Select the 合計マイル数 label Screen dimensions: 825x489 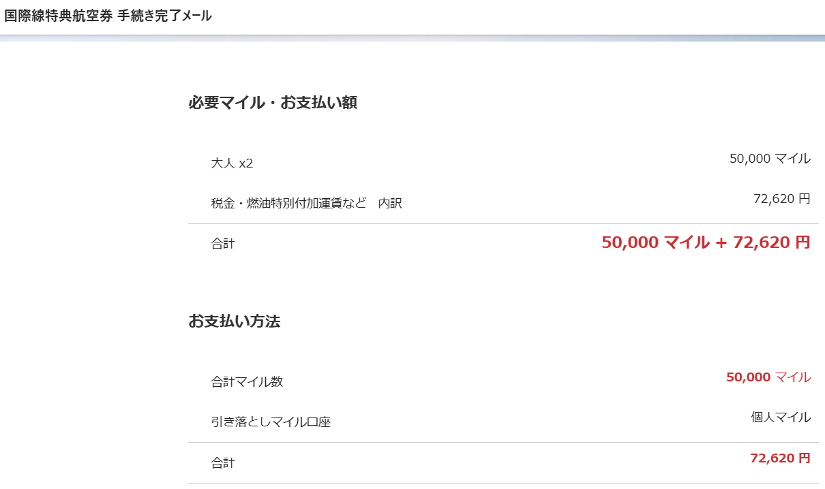[247, 381]
